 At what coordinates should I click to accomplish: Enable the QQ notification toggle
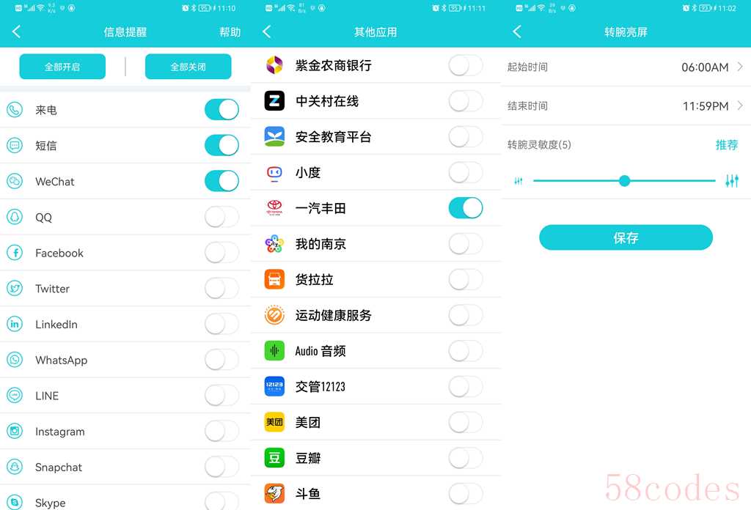(x=221, y=217)
